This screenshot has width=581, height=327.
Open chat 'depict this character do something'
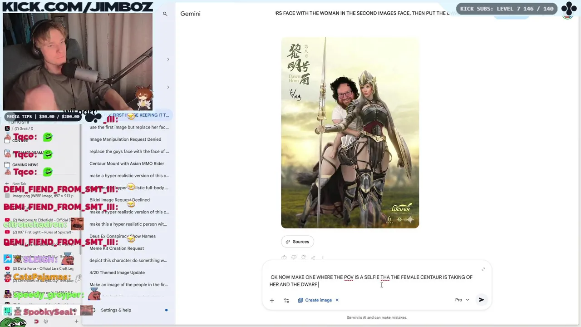128,260
